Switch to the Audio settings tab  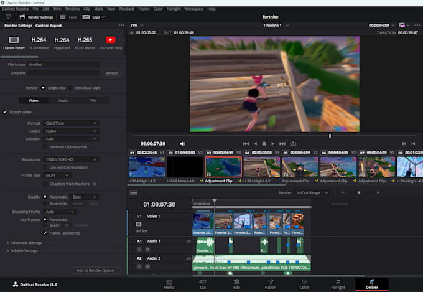[x=63, y=100]
